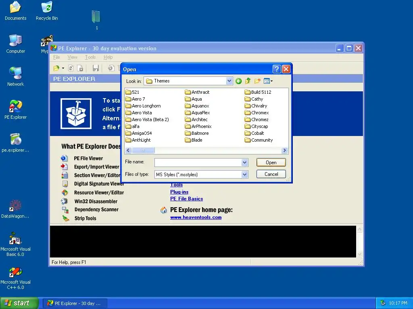The width and height of the screenshot is (413, 309).
Task: Expand the Files of type dropdown
Action: click(x=245, y=175)
